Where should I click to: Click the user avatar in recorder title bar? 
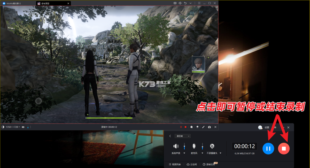[x=260, y=127]
